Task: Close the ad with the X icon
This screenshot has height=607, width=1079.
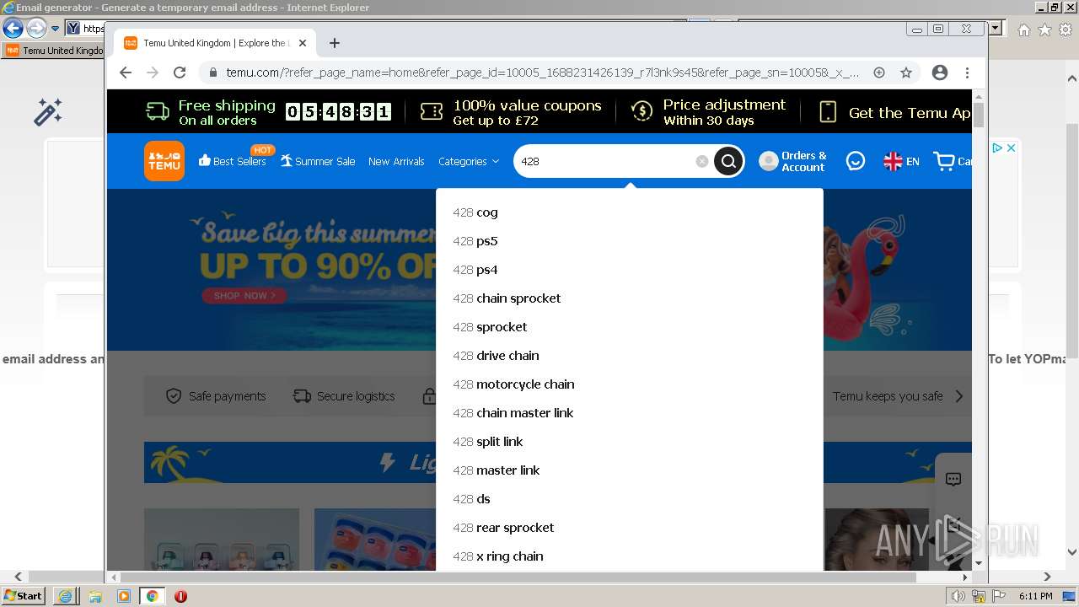Action: 1012,148
